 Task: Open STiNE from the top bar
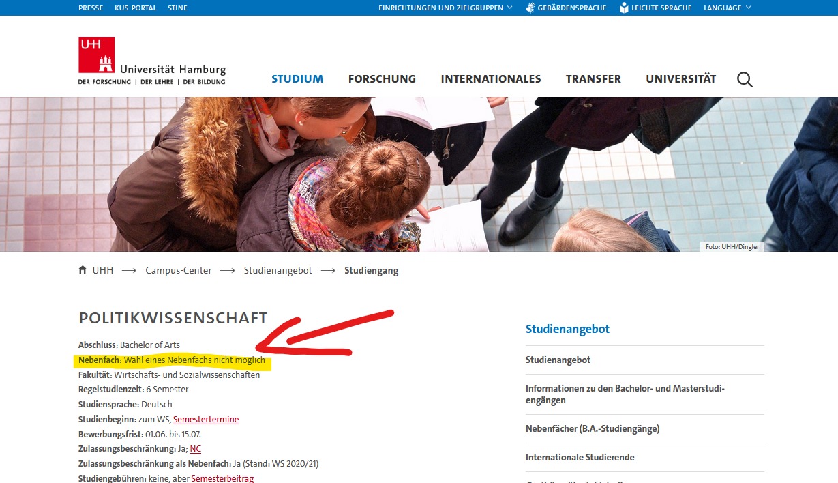[177, 8]
